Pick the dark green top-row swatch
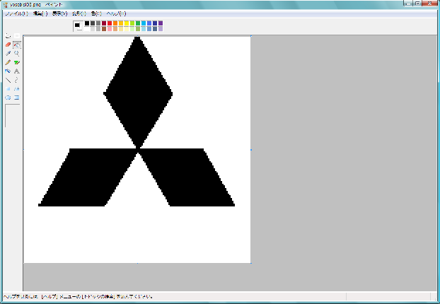 pyautogui.click(x=138, y=23)
